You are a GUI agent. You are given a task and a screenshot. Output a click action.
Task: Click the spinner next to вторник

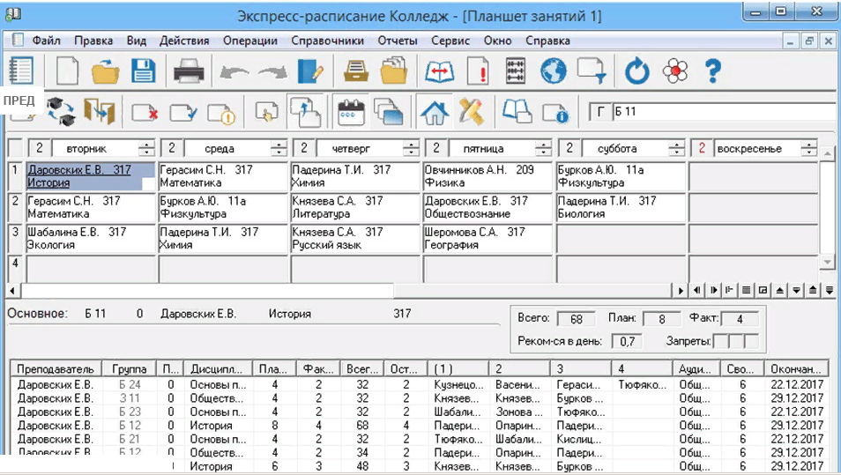pyautogui.click(x=147, y=149)
